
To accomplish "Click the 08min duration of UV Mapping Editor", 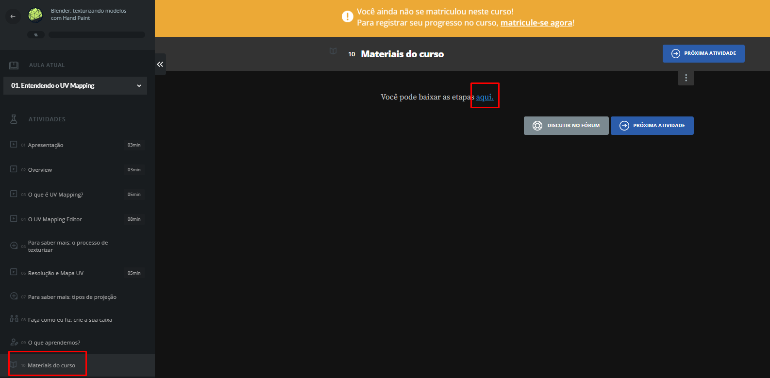I will 134,219.
